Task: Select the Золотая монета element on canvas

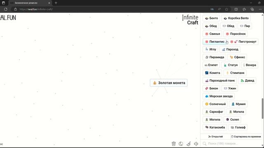Action: pyautogui.click(x=169, y=83)
